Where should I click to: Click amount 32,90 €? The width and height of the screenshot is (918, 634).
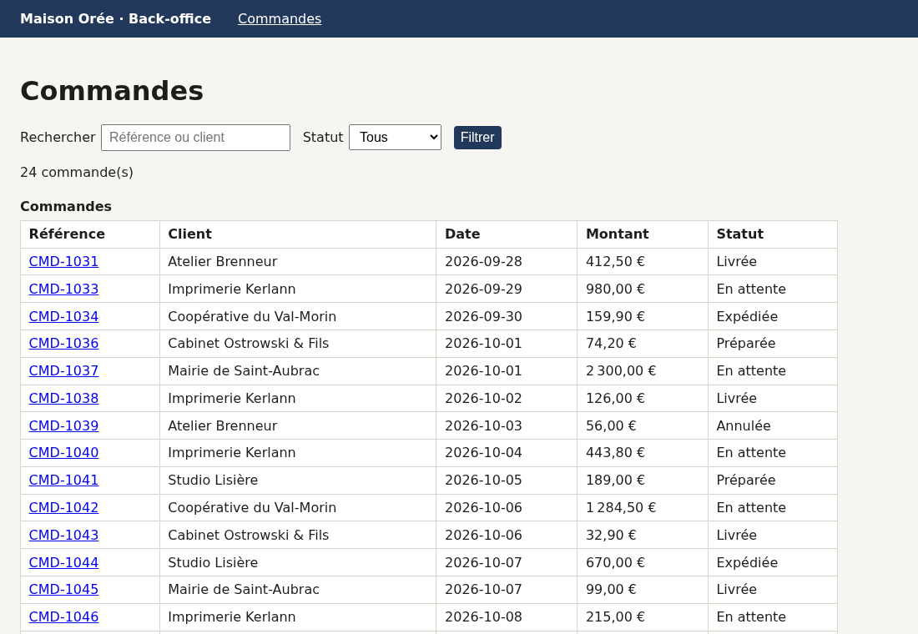pos(611,536)
